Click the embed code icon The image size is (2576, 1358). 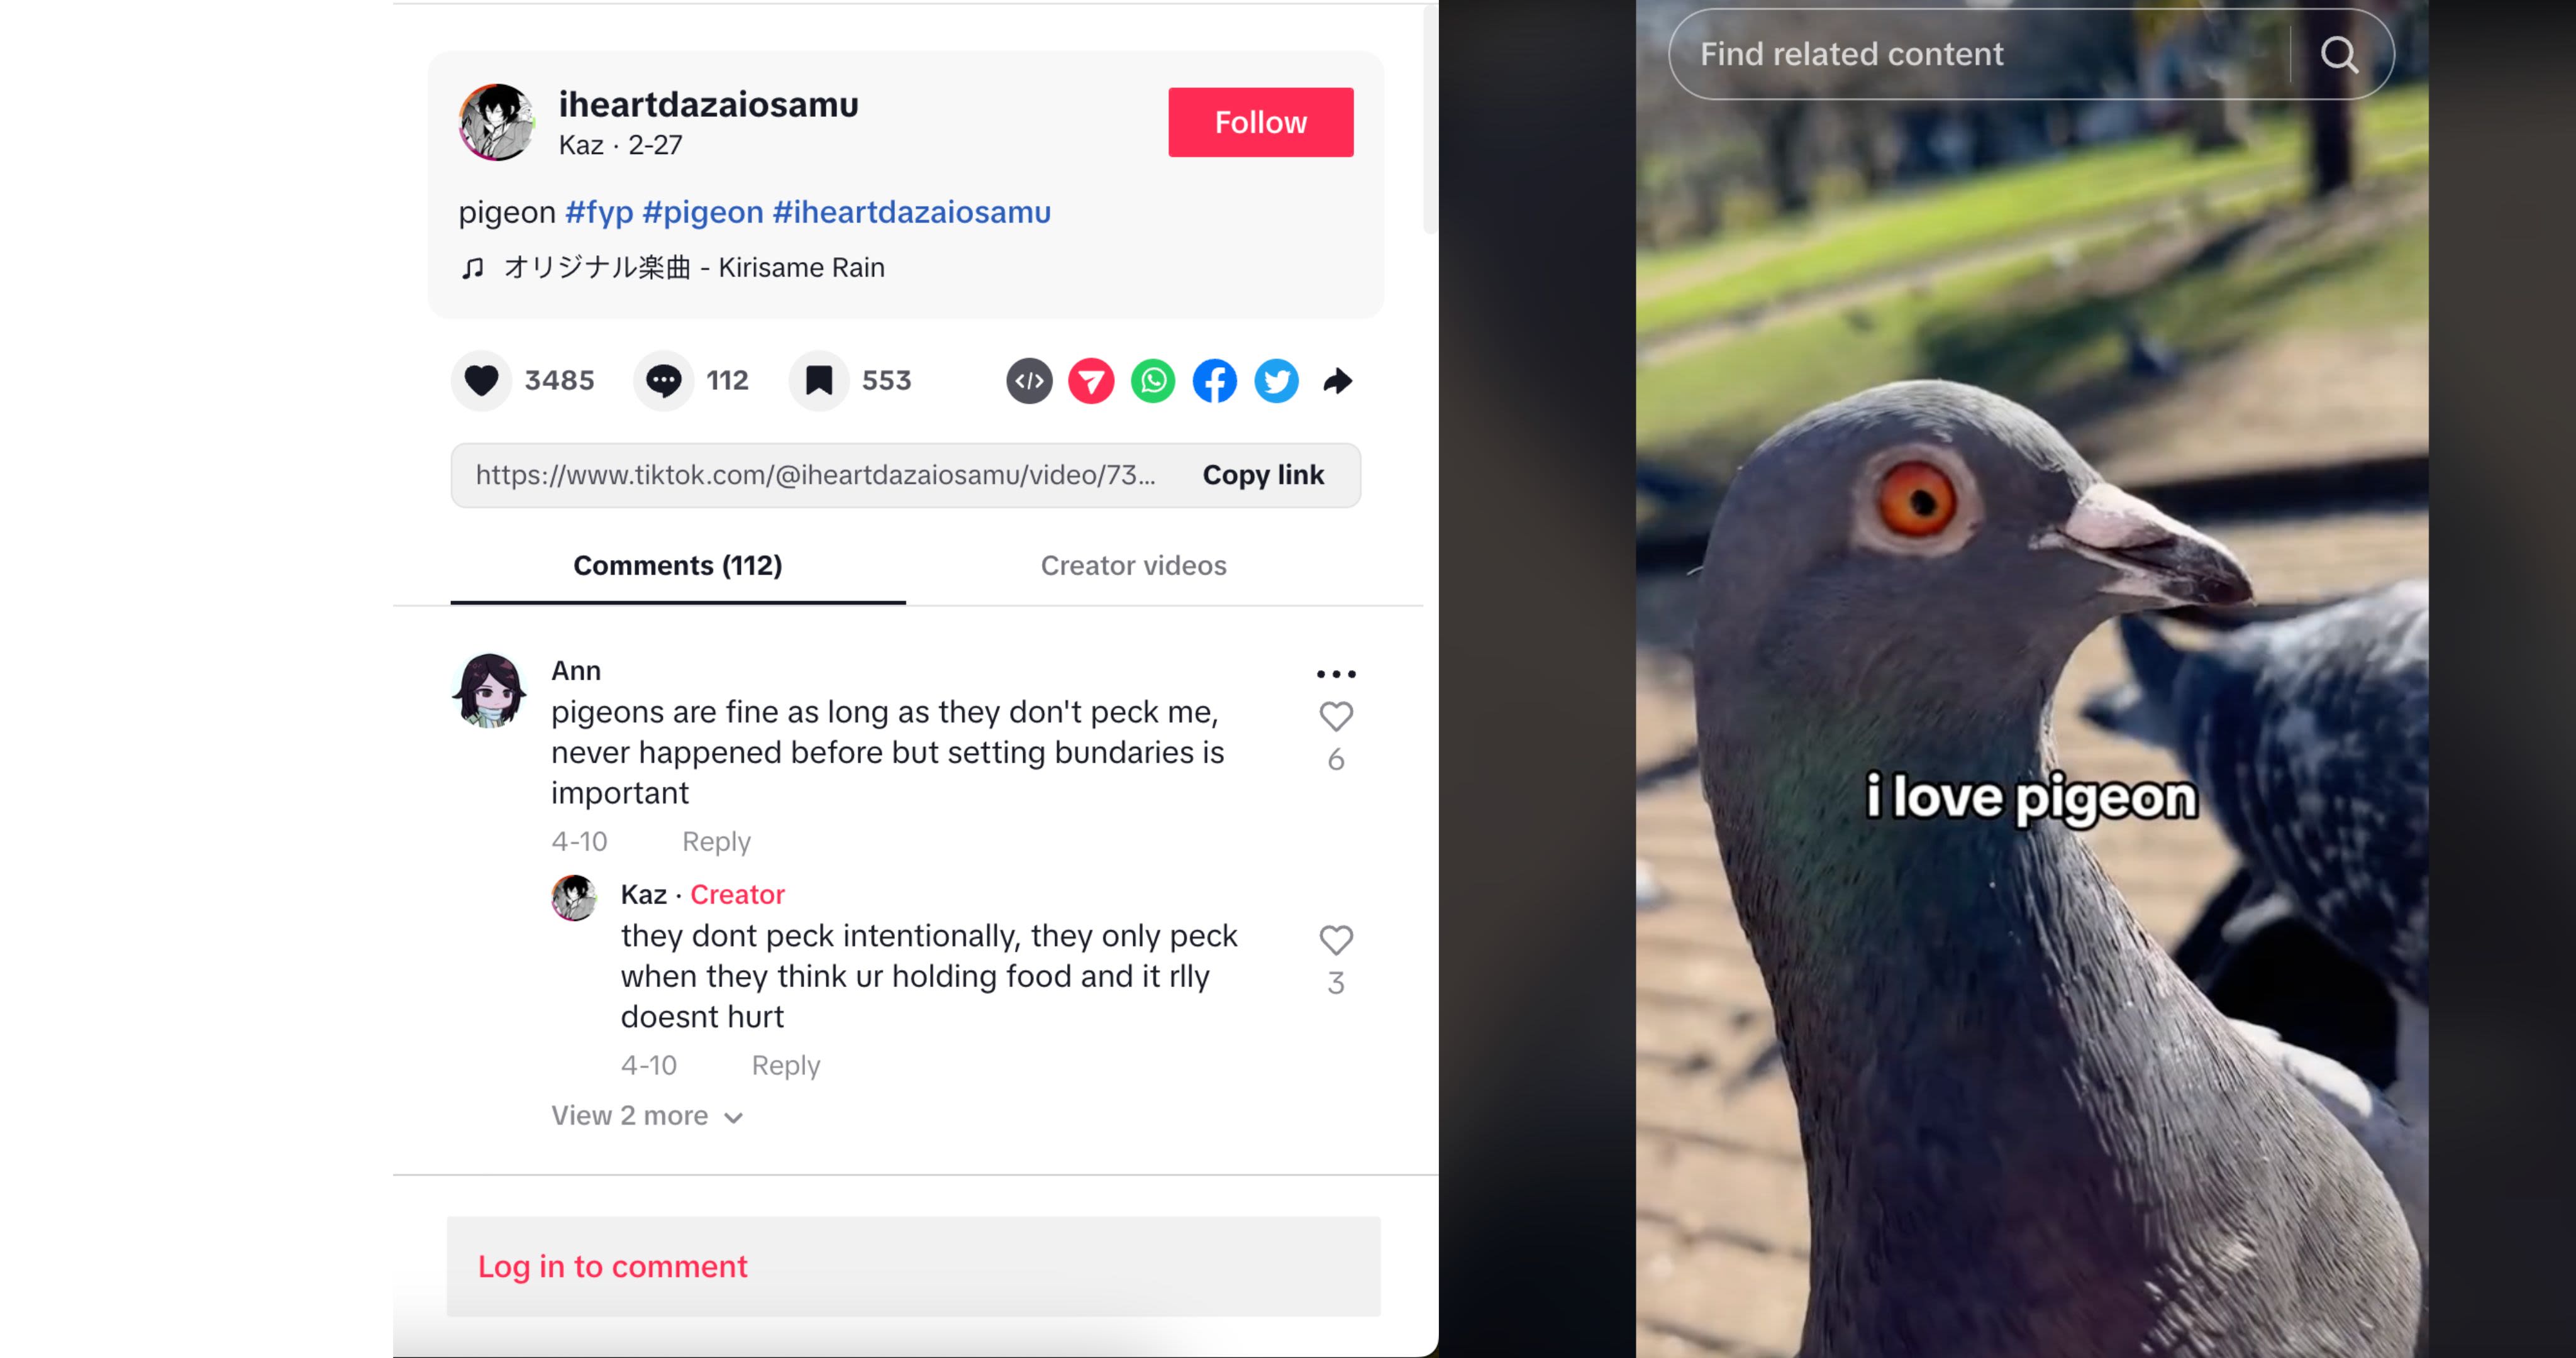point(1029,381)
